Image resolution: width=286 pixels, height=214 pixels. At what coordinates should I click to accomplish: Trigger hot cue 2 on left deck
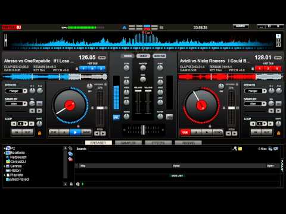pos(92,69)
